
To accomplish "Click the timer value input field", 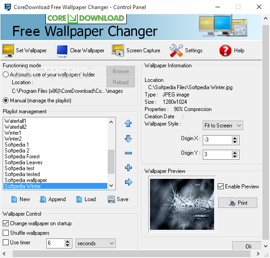I will 55,243.
